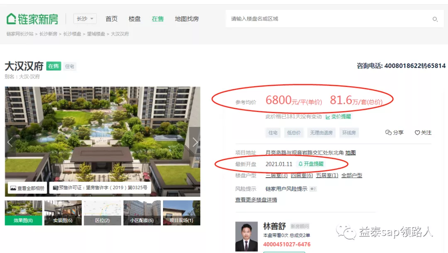Show the next gallery photo arrow

pos(195,142)
